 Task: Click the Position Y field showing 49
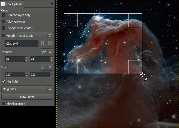(40, 59)
